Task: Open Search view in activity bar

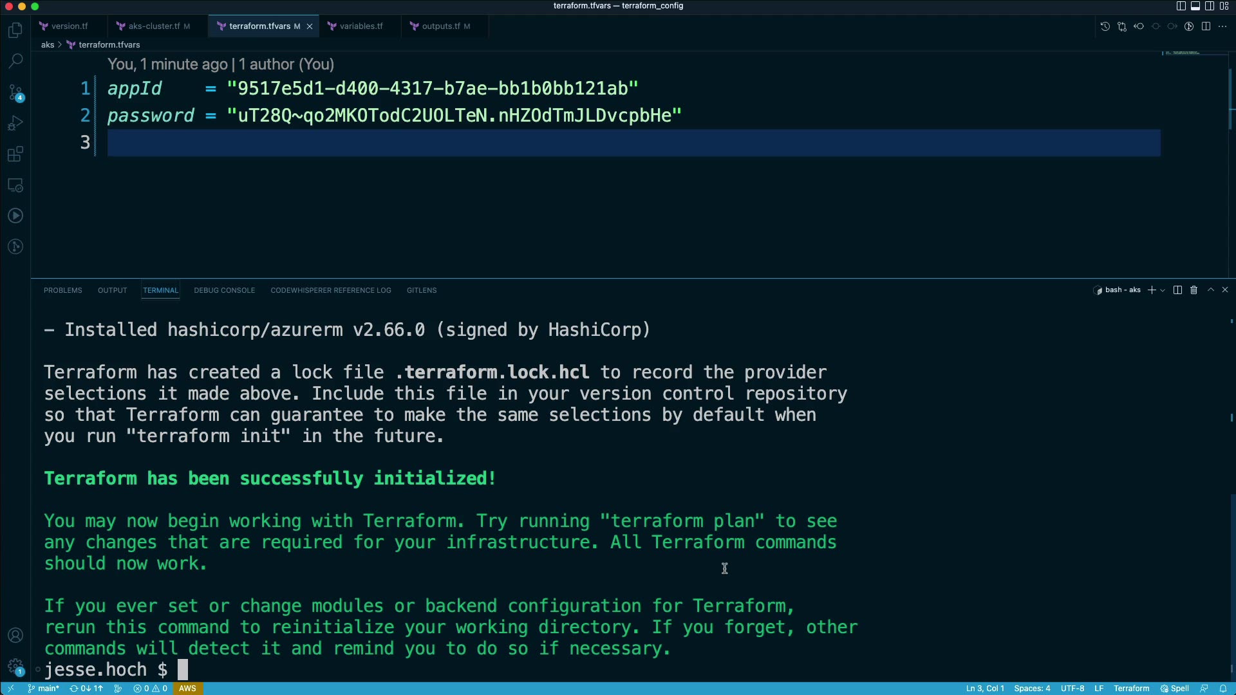Action: coord(15,61)
